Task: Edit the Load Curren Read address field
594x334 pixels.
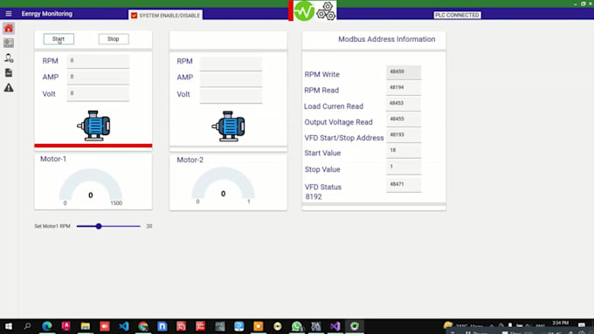Action: (404, 104)
